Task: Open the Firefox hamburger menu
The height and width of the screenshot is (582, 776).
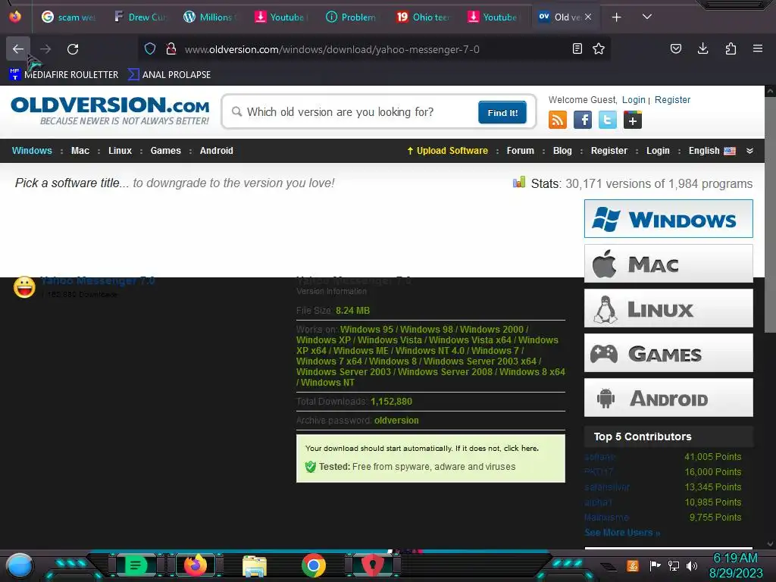Action: (x=758, y=48)
